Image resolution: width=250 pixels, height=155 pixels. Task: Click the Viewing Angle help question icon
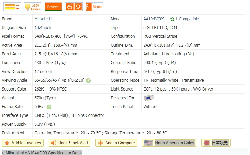coord(88,81)
